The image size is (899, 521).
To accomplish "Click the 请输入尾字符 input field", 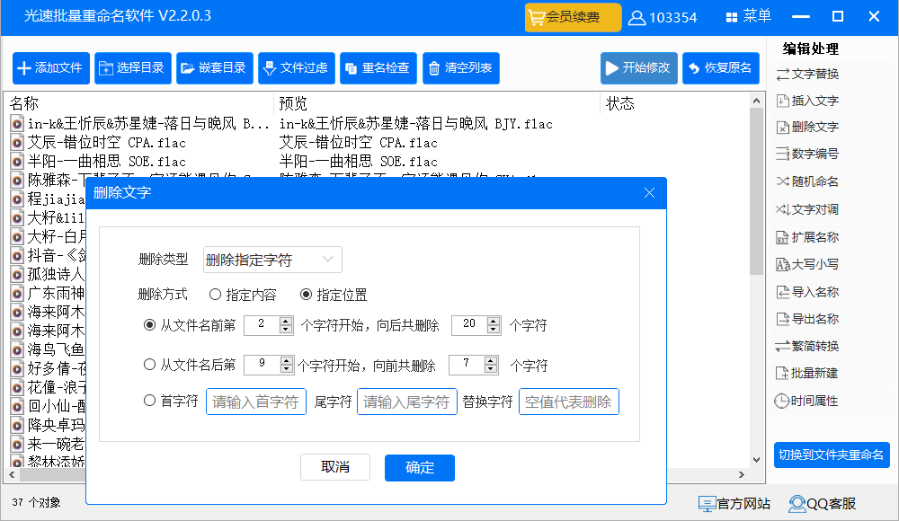I will click(407, 402).
